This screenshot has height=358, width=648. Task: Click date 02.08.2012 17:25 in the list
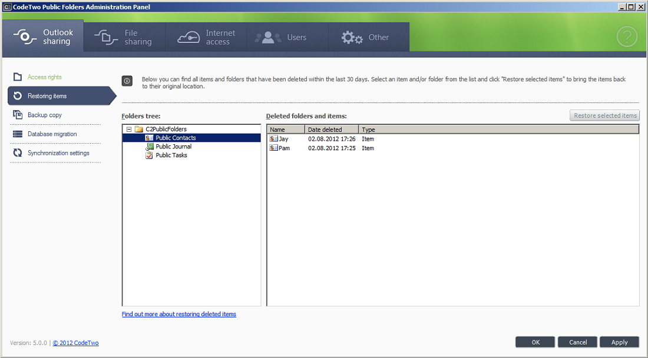(332, 148)
